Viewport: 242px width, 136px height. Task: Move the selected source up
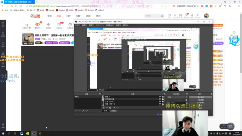(x=114, y=108)
